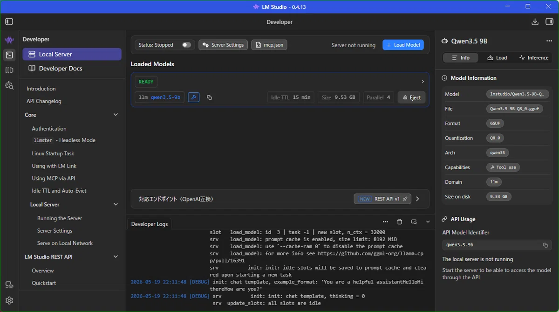Click the Tool use capability badge

click(x=503, y=167)
